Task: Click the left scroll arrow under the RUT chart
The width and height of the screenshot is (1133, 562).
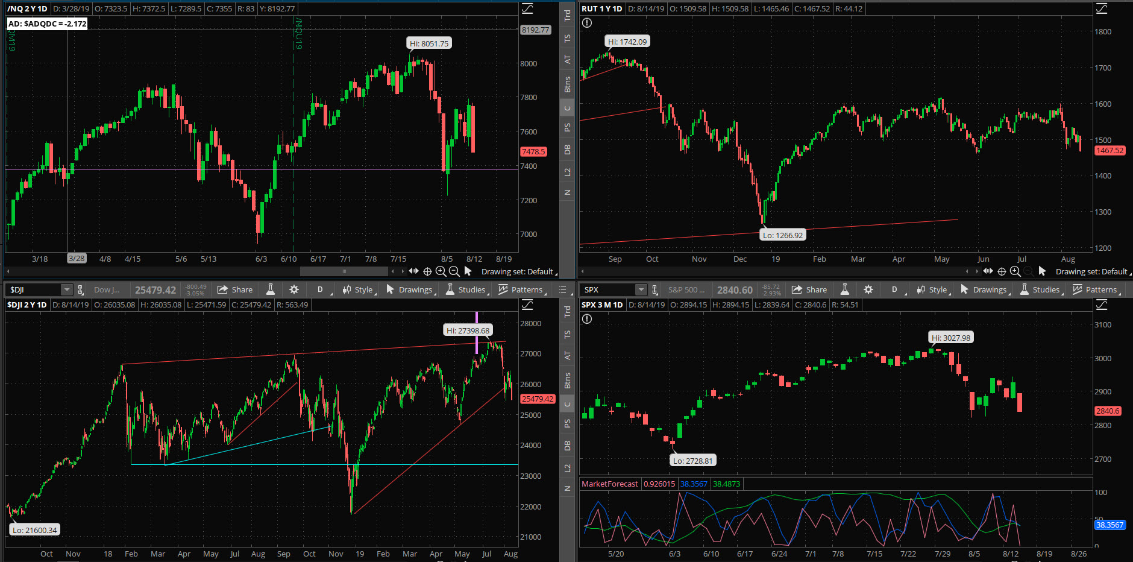Action: click(583, 271)
